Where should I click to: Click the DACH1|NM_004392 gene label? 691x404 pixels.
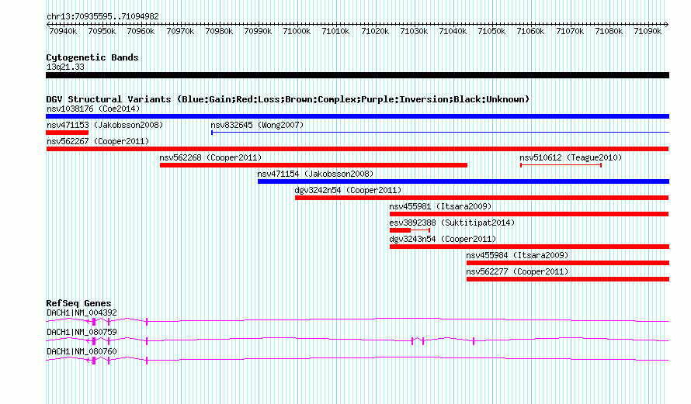82,313
